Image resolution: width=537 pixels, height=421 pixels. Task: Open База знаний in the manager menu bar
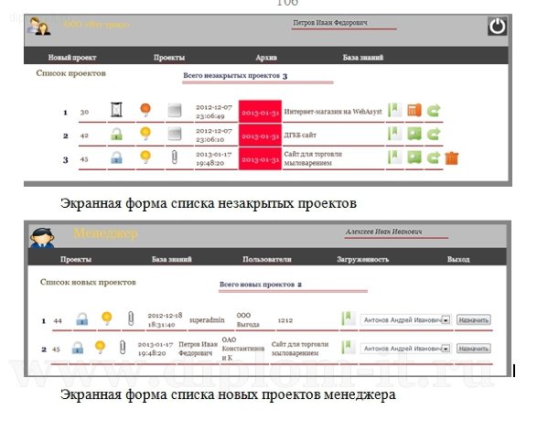coord(172,259)
